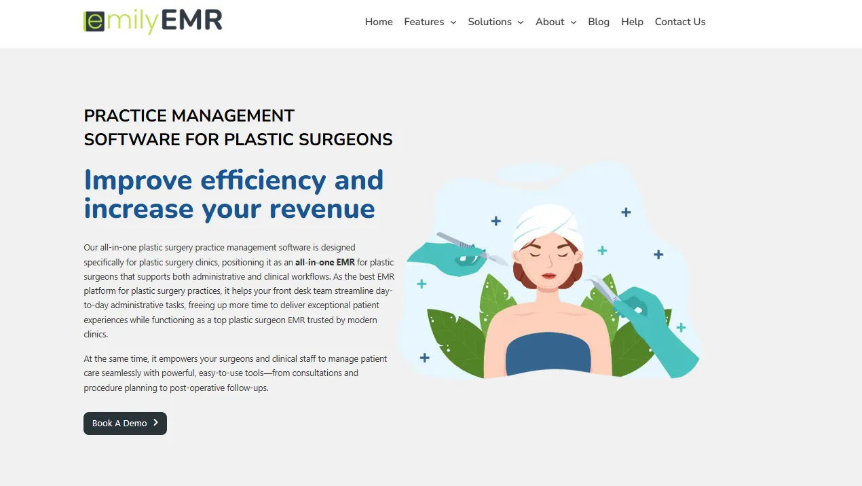Open the Features menu label
Screen dimensions: 862x486
pos(424,22)
